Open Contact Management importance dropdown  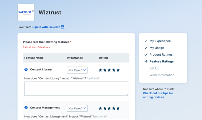coord(77,108)
